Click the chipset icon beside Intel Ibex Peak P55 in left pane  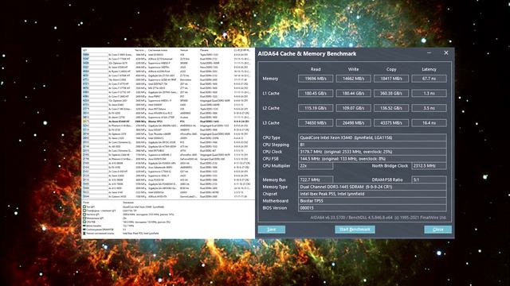[x=84, y=233]
